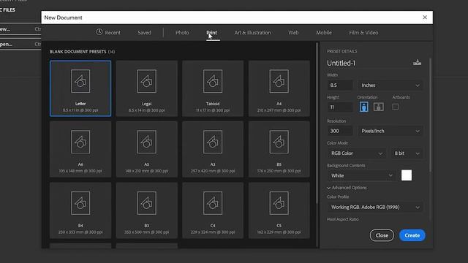Open the Inches units dropdown

[x=390, y=85]
